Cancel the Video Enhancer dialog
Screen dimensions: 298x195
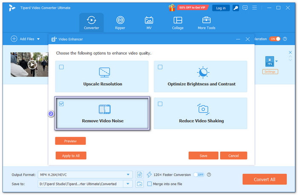(x=234, y=156)
